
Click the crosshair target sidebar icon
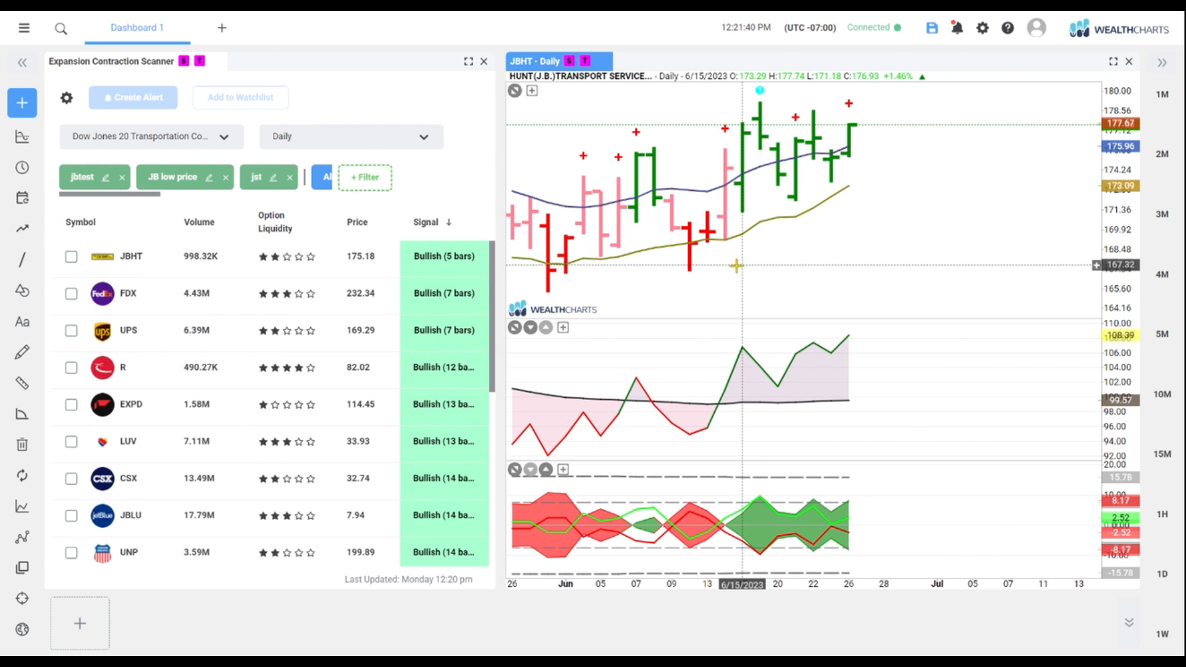[22, 598]
